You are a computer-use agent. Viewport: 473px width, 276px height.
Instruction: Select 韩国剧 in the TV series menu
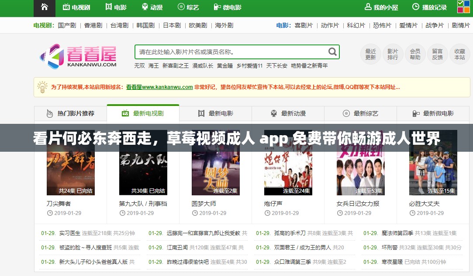tap(145, 25)
